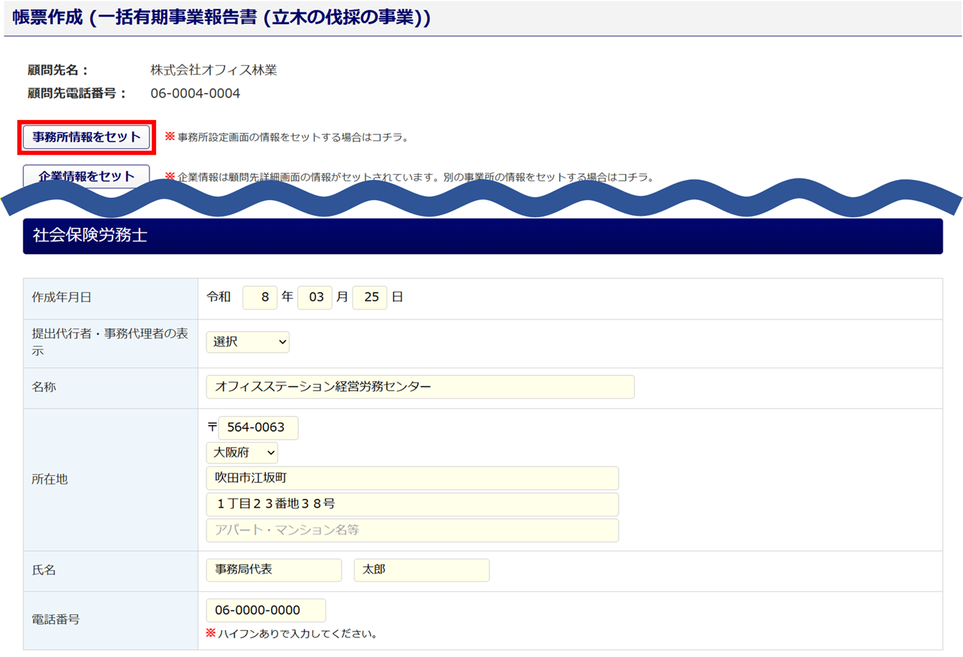Click the 事務所情報をセット button
The image size is (963, 657).
pyautogui.click(x=86, y=137)
